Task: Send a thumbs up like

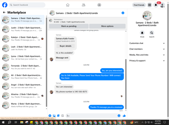Action: tap(124, 116)
